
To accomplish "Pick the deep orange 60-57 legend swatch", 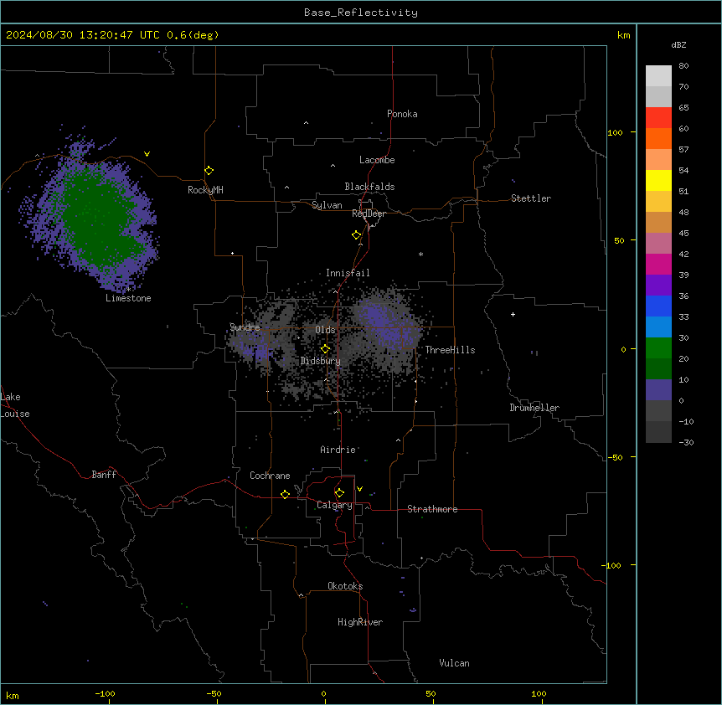I will tap(658, 138).
